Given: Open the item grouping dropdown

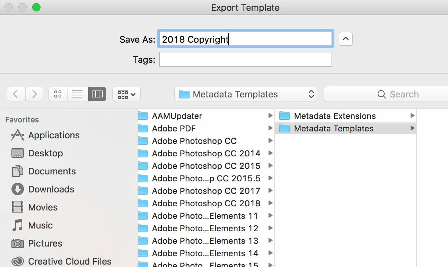Looking at the screenshot, I should click(126, 94).
